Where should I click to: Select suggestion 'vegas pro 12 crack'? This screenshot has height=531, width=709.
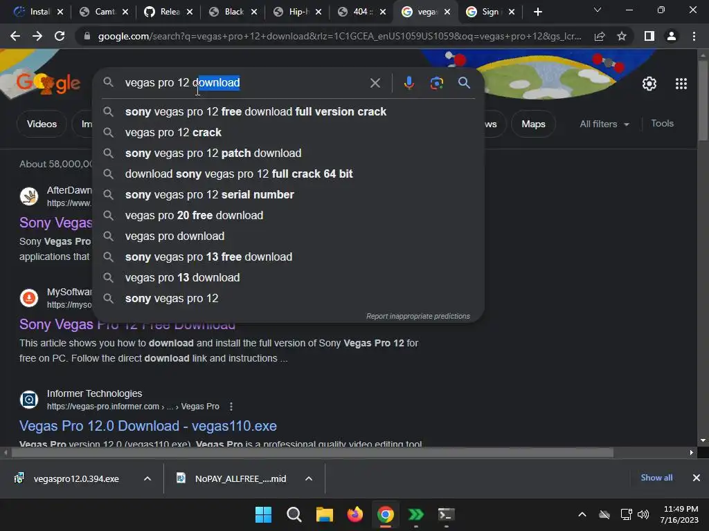288,132
